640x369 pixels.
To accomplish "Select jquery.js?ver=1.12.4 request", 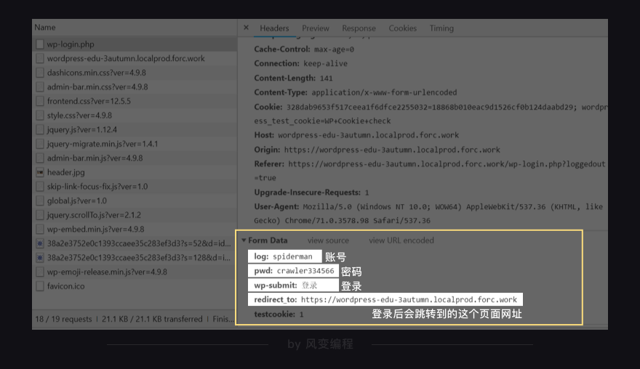I will tap(135, 130).
